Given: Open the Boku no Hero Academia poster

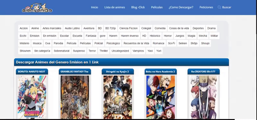Looking at the screenshot, I should 161,97.
